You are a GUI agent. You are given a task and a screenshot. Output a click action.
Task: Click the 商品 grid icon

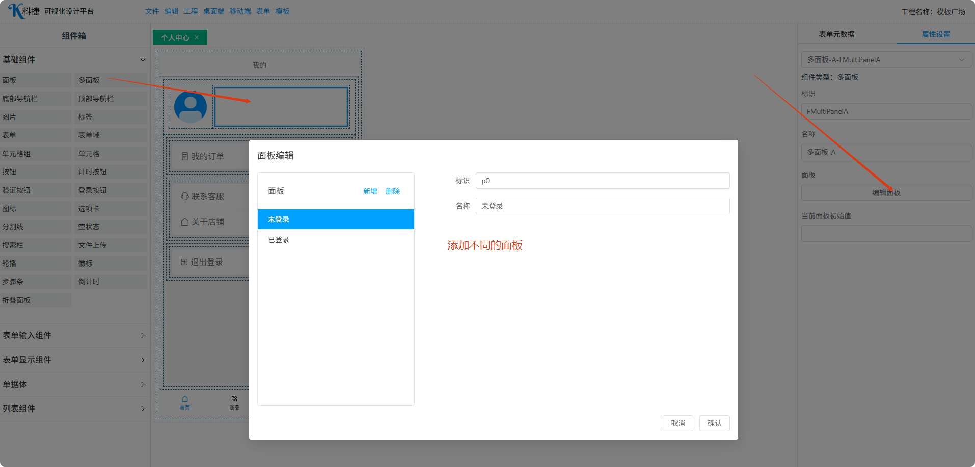(x=234, y=399)
